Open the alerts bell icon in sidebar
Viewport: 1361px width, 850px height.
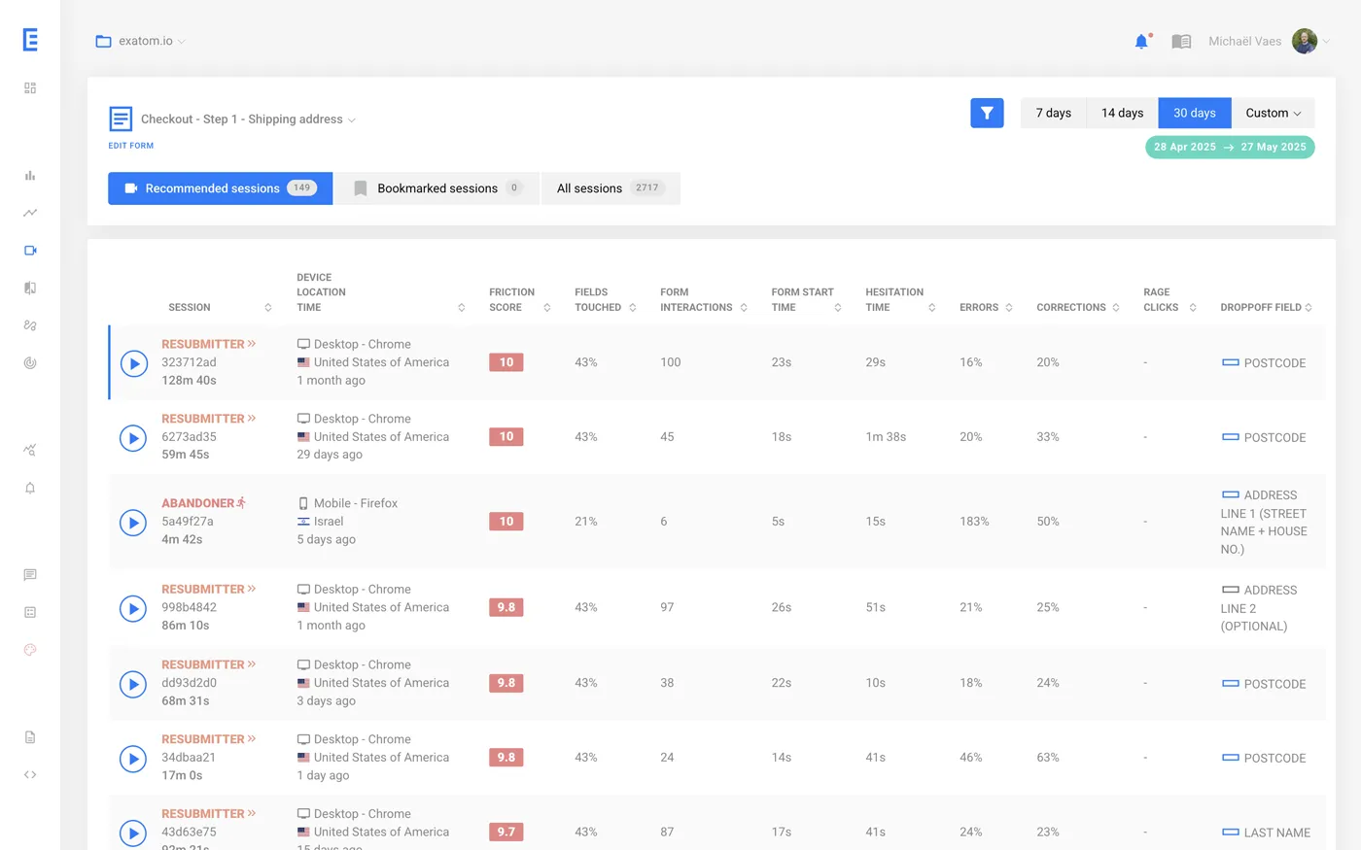(x=30, y=488)
